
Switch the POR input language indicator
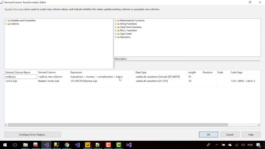[250, 145]
